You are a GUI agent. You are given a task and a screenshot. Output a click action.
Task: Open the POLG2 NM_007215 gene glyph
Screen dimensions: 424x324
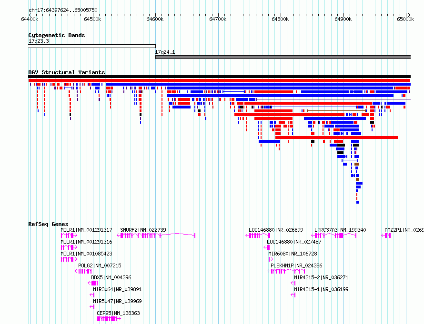tap(83, 271)
